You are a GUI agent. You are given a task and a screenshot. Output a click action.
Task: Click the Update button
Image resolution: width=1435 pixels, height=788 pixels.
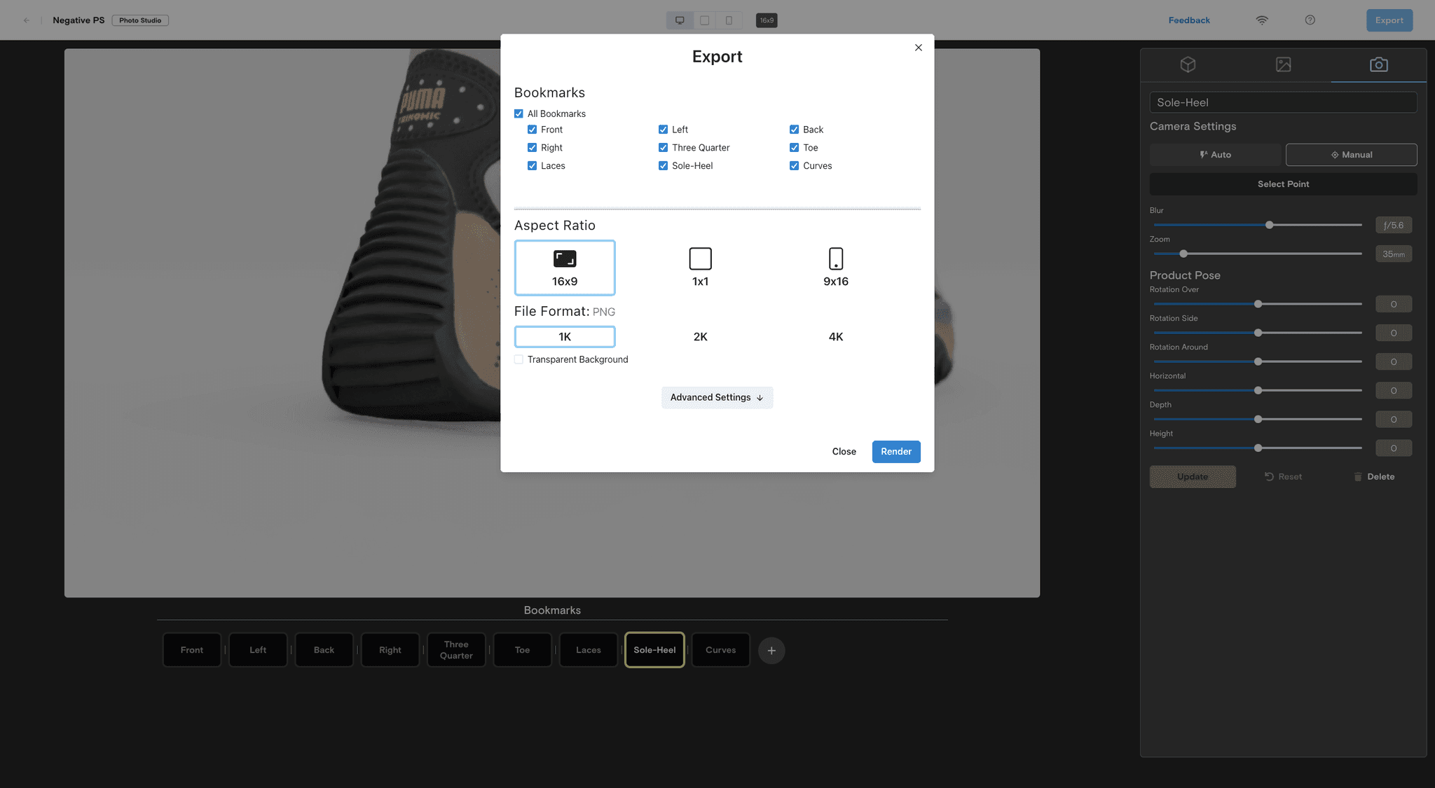[x=1193, y=477]
